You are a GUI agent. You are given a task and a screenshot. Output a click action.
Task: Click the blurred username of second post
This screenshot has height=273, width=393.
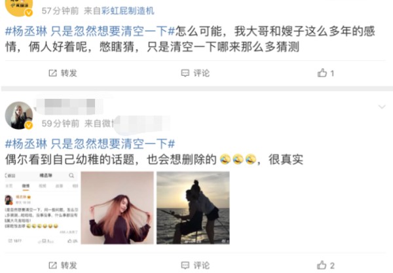click(x=68, y=107)
